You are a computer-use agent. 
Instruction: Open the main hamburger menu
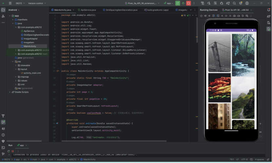[x=10, y=3]
